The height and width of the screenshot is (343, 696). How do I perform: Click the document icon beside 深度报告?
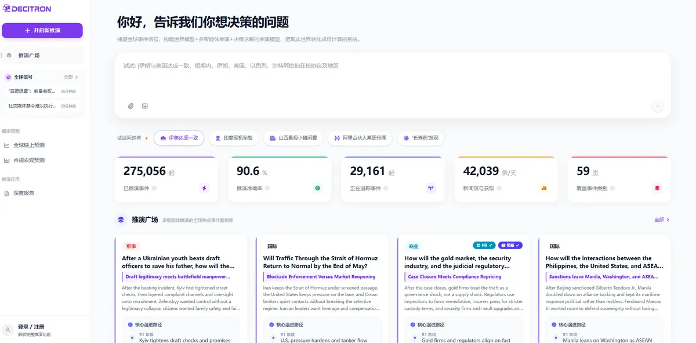[6, 193]
